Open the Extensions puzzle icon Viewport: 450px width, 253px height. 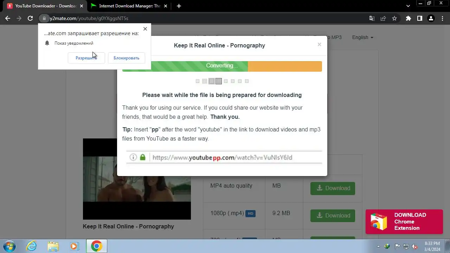click(408, 18)
